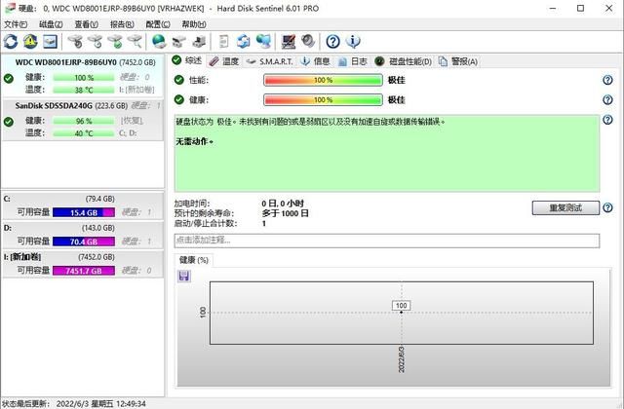The width and height of the screenshot is (624, 409).
Task: Click the document report toolbar icon
Action: point(223,41)
